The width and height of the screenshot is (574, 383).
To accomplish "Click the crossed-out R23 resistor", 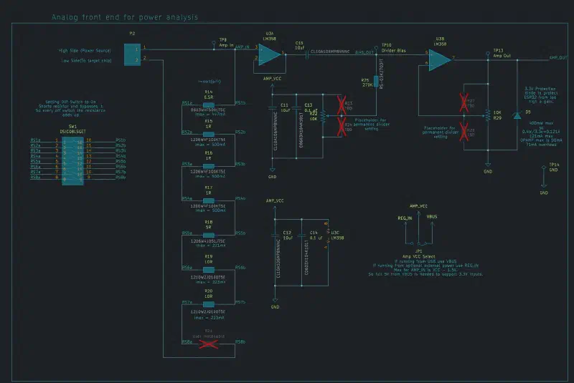I will (342, 105).
